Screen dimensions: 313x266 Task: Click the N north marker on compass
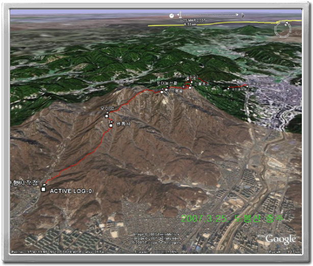[x=286, y=24]
